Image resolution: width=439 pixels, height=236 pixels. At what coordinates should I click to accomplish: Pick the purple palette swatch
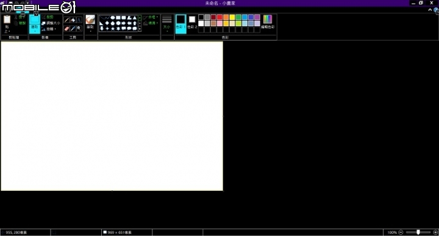pyautogui.click(x=257, y=17)
